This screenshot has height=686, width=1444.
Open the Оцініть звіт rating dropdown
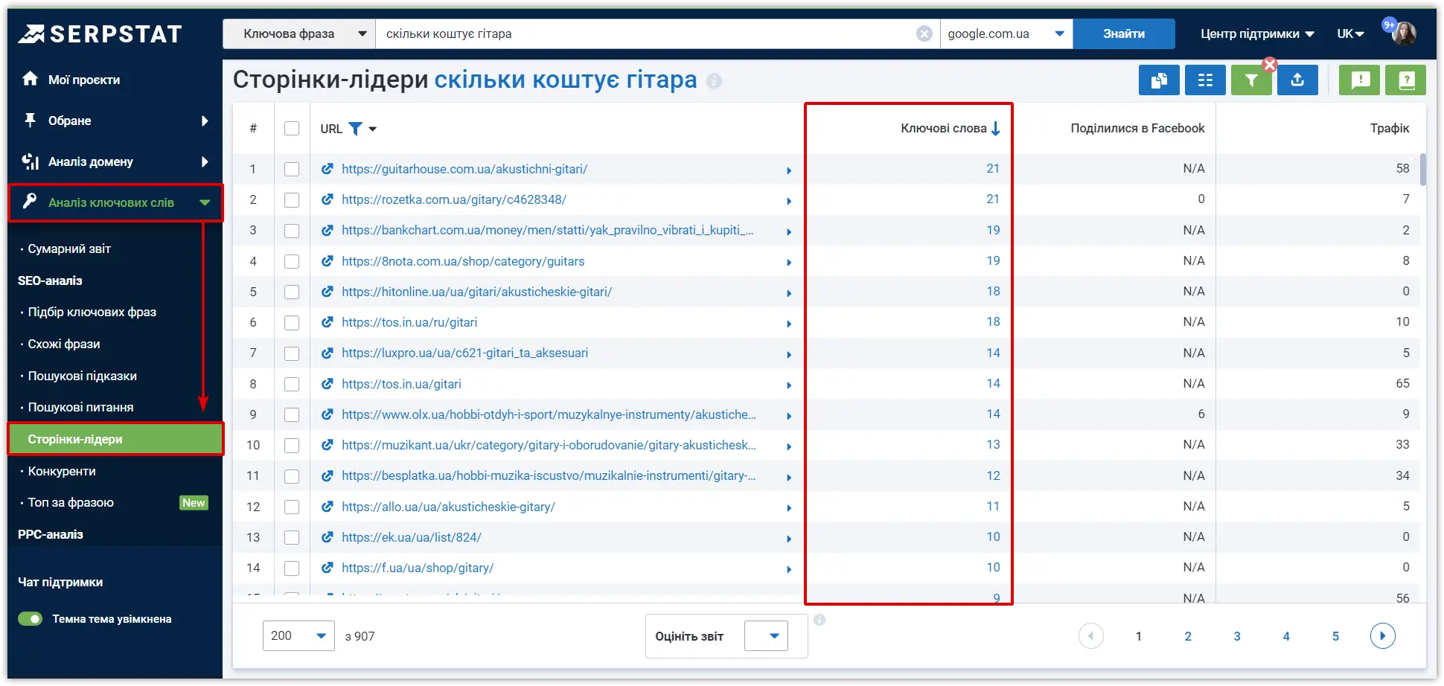click(x=766, y=636)
